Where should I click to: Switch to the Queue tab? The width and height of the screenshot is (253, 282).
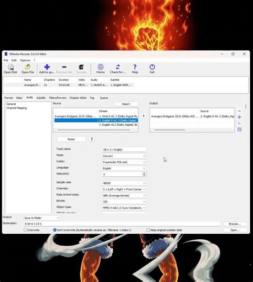104,98
